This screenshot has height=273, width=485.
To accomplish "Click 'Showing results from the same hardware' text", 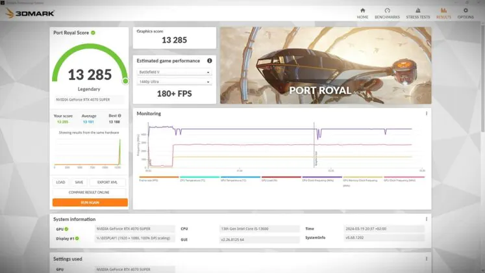I will pyautogui.click(x=89, y=133).
